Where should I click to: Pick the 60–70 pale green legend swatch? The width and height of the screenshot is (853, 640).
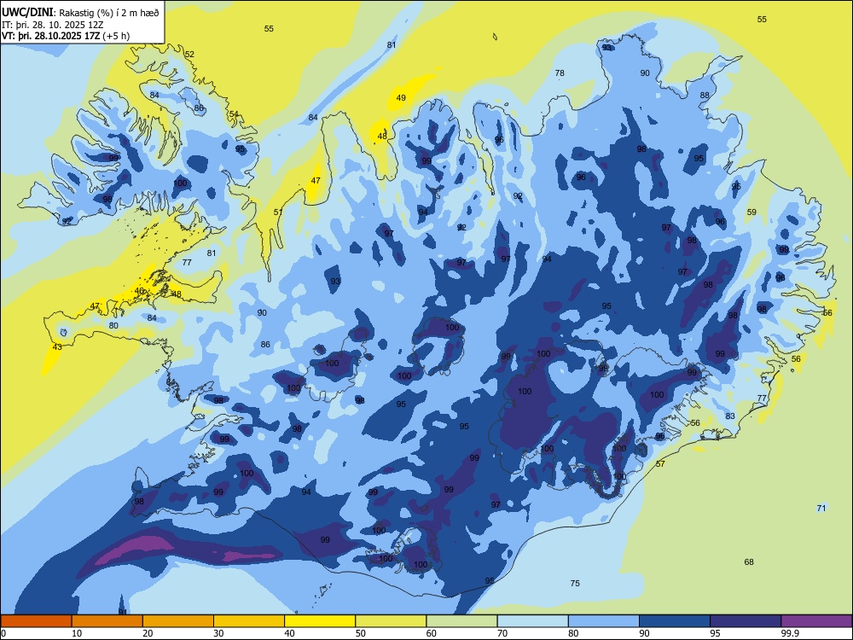[461, 621]
